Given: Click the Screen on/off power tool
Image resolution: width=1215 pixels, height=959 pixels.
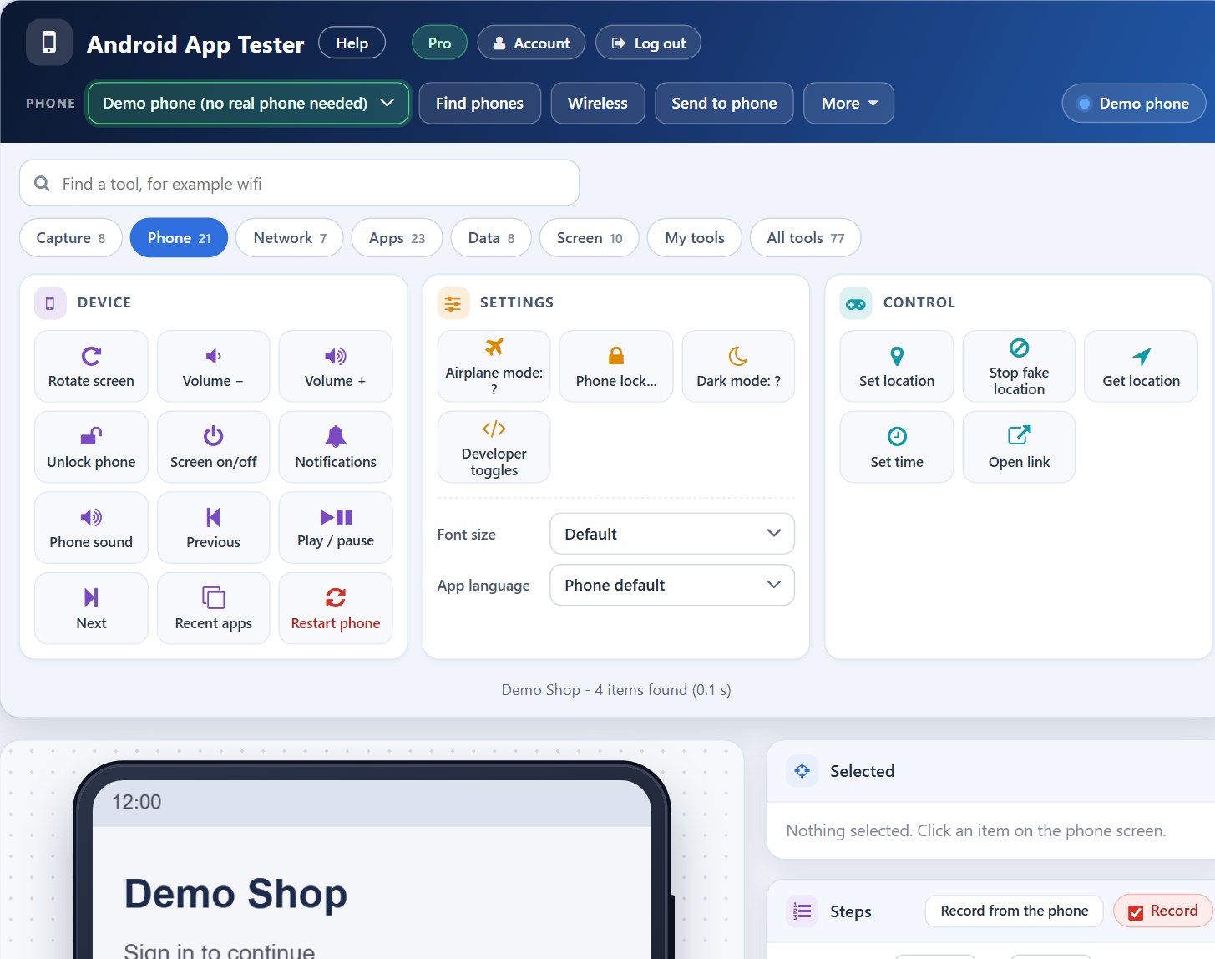Looking at the screenshot, I should [213, 447].
